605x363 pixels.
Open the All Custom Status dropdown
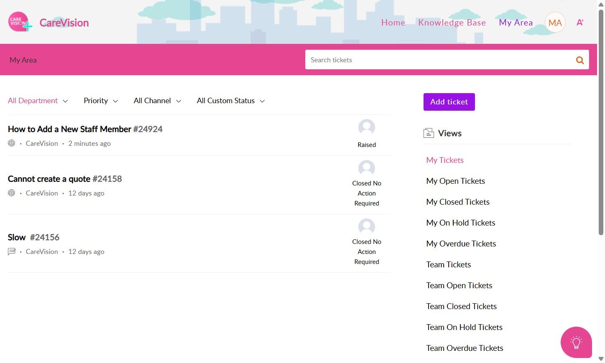click(231, 101)
